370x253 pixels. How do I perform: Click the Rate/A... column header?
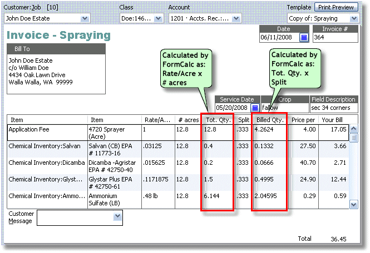158,120
